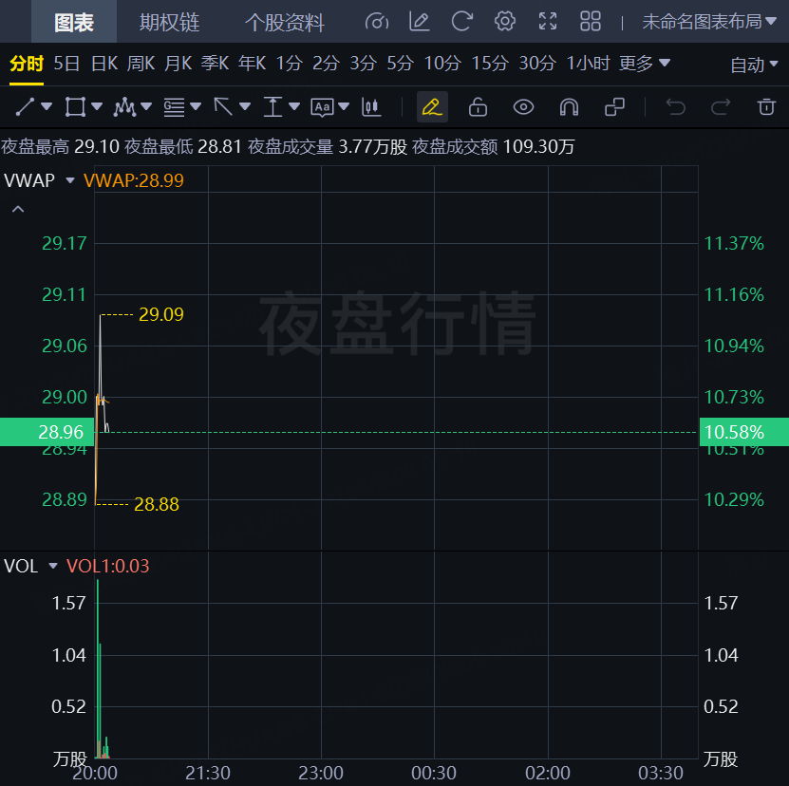Screen dimensions: 789x786
Task: Click the refresh chart icon
Action: click(462, 21)
